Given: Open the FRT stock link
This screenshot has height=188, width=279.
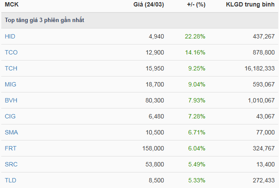Looking at the screenshot, I should [10, 148].
